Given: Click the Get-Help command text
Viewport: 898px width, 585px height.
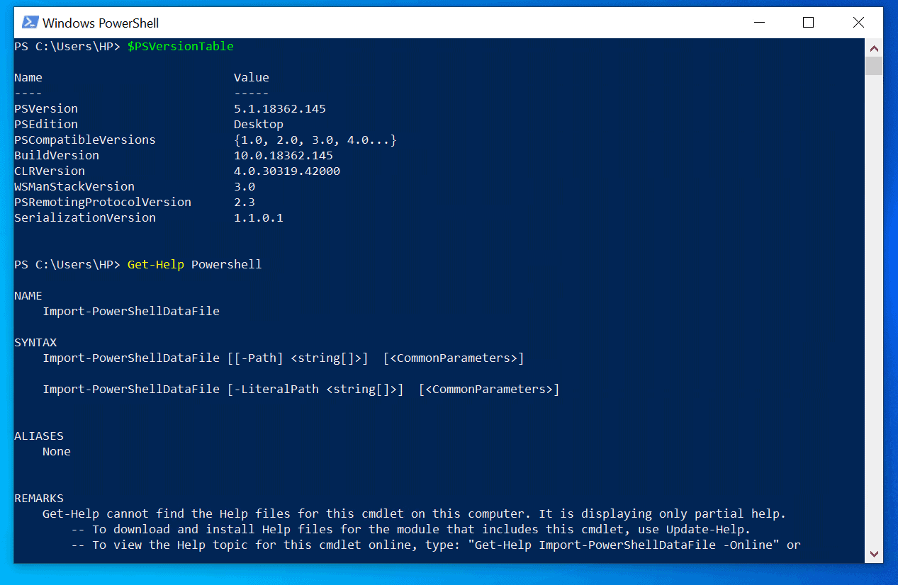Looking at the screenshot, I should click(x=156, y=265).
